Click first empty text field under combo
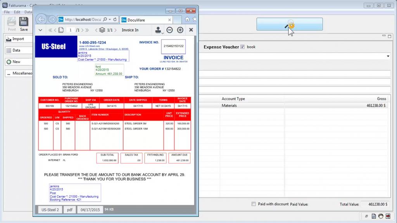Image resolution: width=397 pixels, height=223 pixels. [x=295, y=74]
